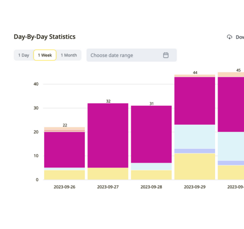Click the yellow segment of 2023-09-28 bar
The width and height of the screenshot is (244, 229).
tap(151, 175)
